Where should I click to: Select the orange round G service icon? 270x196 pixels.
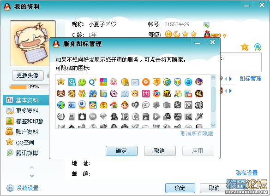click(146, 82)
